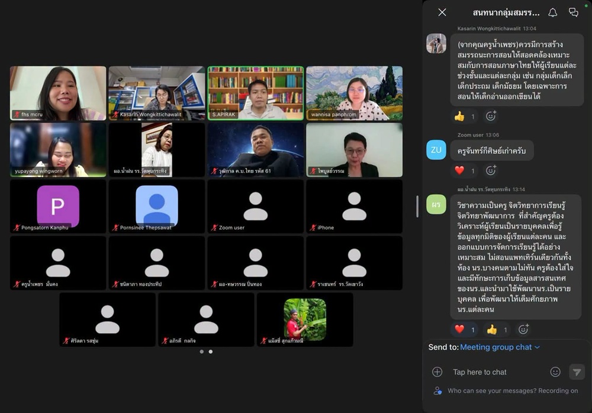
Task: Tap the long message starting วิชาความเป็นครู
Action: (516, 257)
